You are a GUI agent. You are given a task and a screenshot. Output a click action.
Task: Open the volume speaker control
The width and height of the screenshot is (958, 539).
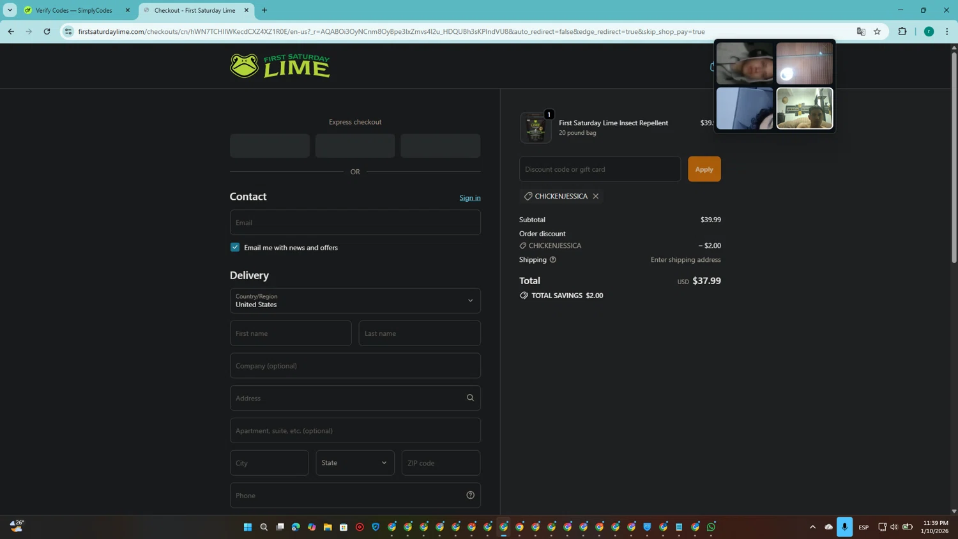click(894, 527)
